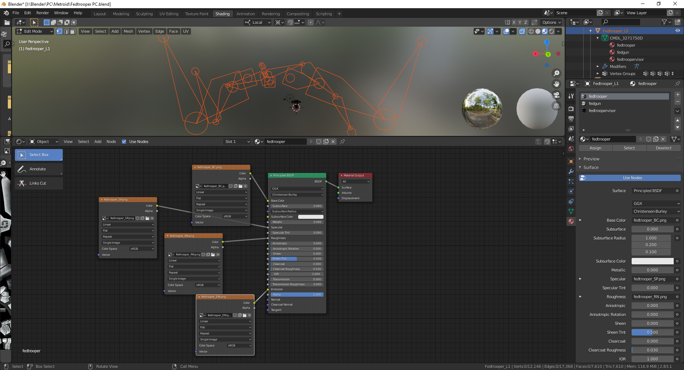
Task: Pin the node editor material
Action: click(342, 142)
